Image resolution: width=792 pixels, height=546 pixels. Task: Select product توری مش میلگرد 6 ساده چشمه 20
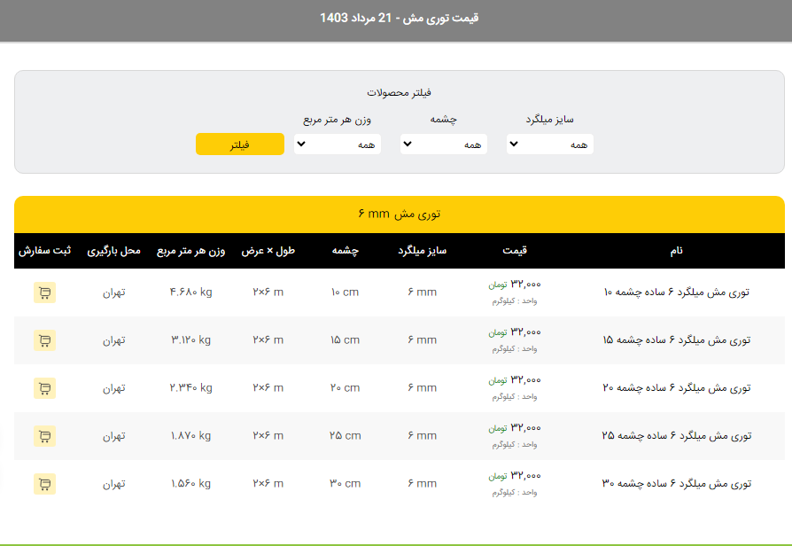(677, 388)
